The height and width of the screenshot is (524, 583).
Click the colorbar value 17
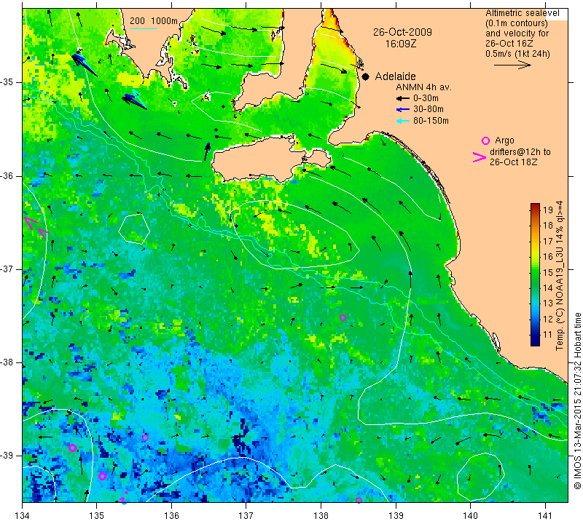pos(548,242)
